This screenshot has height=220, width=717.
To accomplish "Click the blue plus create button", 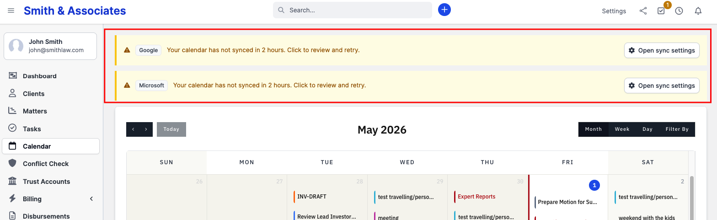I will pos(444,10).
